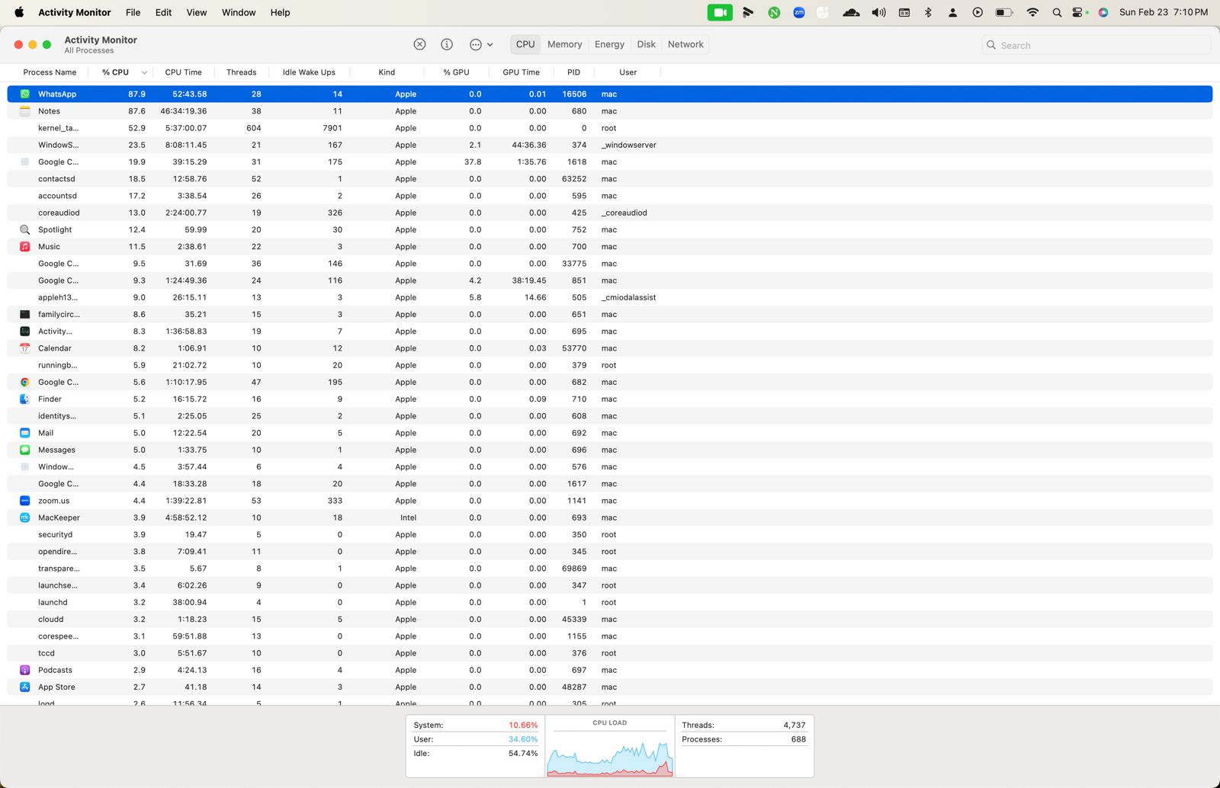Click the Messages app icon in process list
1220x788 pixels.
point(24,450)
